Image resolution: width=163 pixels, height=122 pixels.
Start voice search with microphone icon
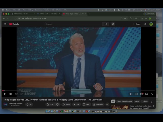[x=113, y=24]
